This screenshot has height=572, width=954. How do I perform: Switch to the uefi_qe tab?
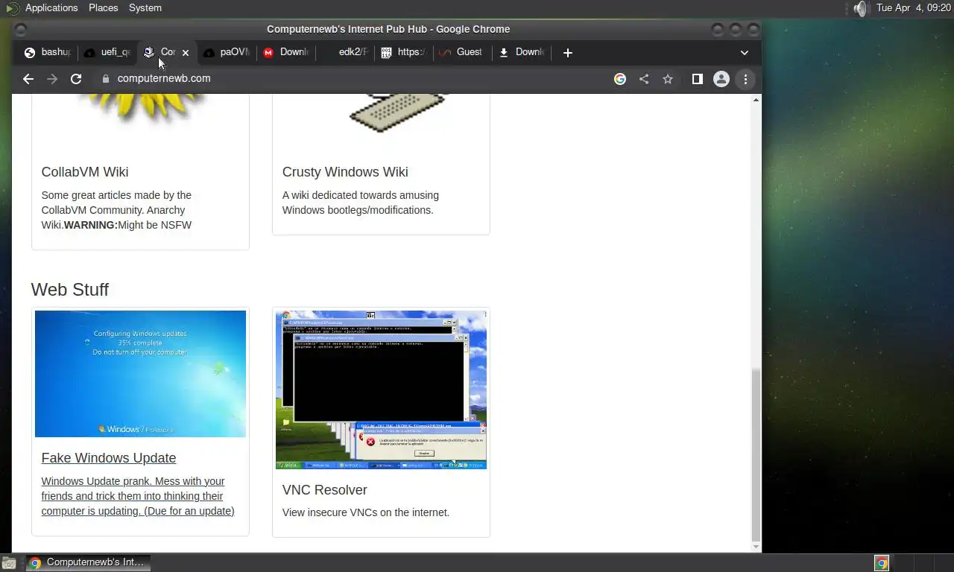click(108, 52)
